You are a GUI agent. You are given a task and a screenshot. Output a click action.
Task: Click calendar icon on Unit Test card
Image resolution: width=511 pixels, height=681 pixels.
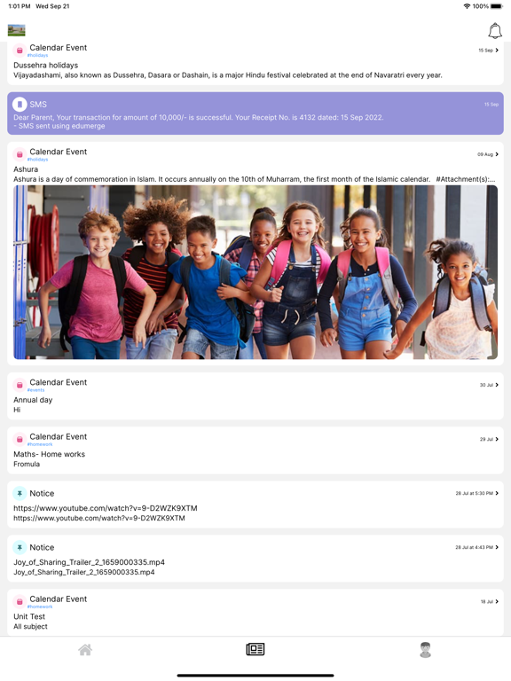click(x=20, y=601)
